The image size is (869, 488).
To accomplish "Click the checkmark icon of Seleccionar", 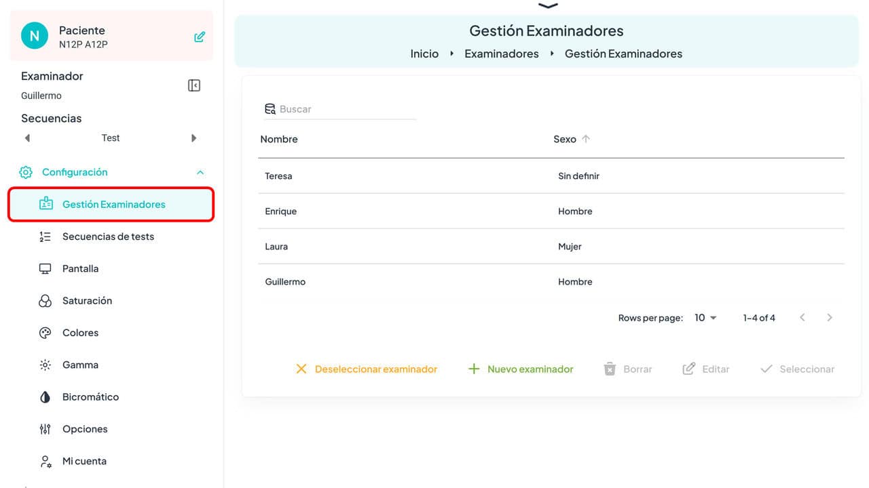I will click(x=766, y=369).
